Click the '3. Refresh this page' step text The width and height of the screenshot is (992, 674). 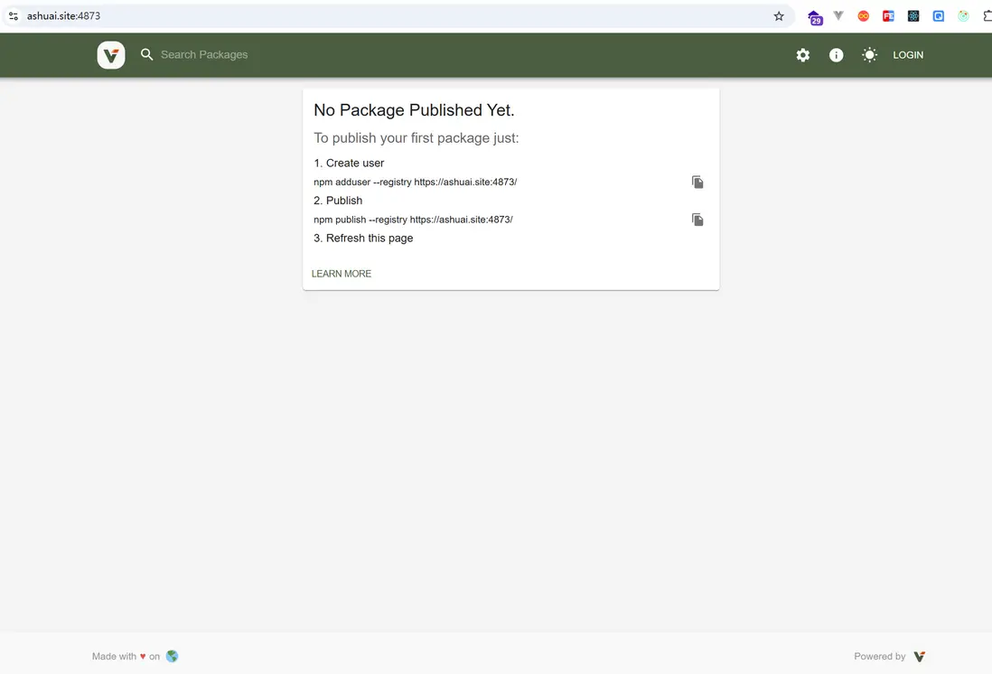(x=363, y=238)
